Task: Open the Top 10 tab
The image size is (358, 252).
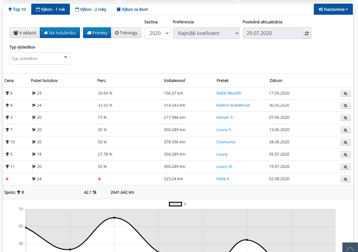Action: (17, 10)
